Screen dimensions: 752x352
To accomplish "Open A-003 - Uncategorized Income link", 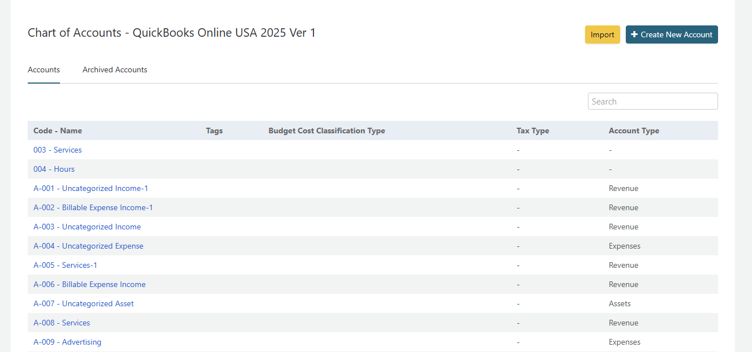I will tap(87, 227).
